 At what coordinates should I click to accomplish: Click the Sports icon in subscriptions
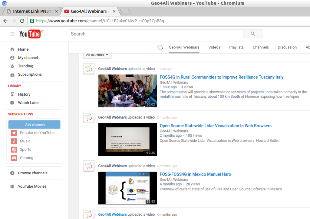(x=14, y=150)
